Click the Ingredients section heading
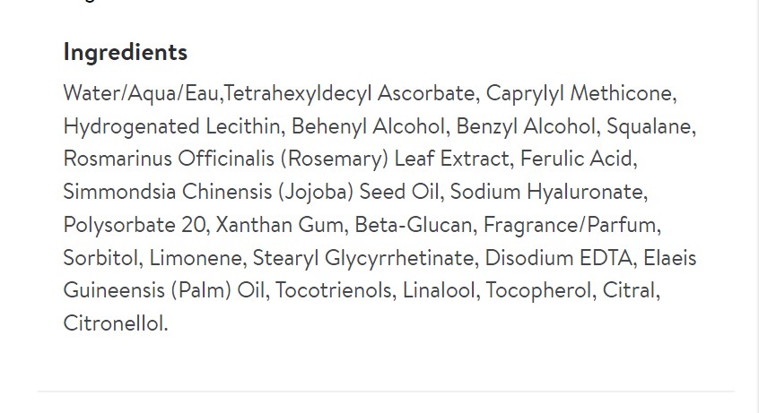759x413 pixels. (126, 53)
